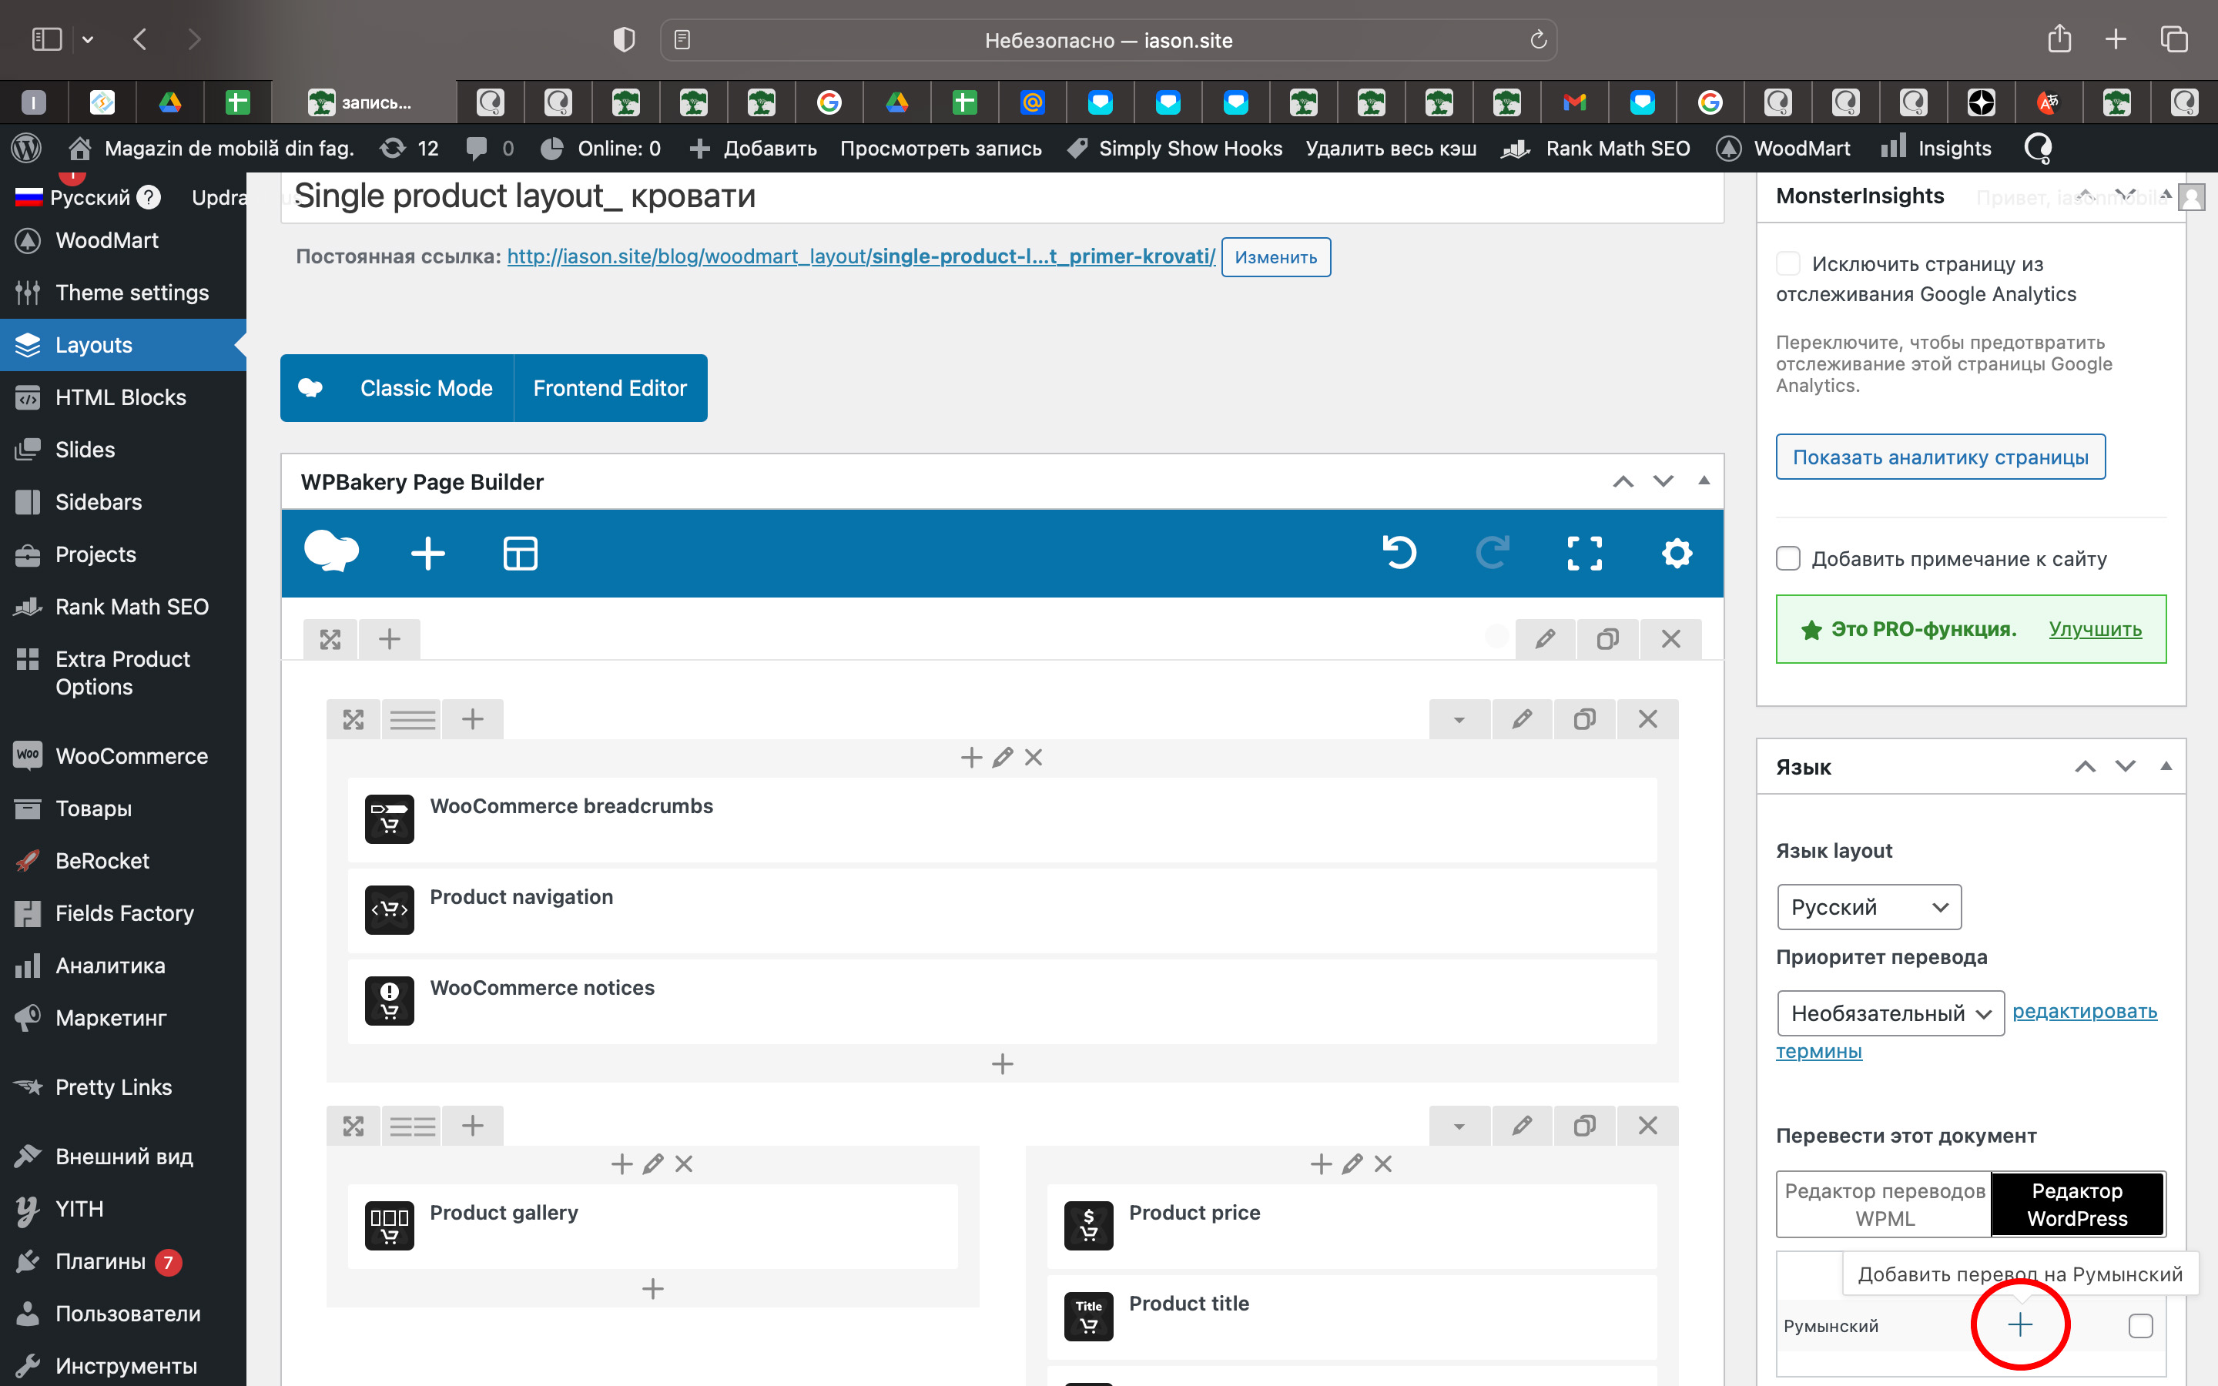Image resolution: width=2218 pixels, height=1386 pixels.
Task: Click the Safari share icon
Action: point(2059,39)
